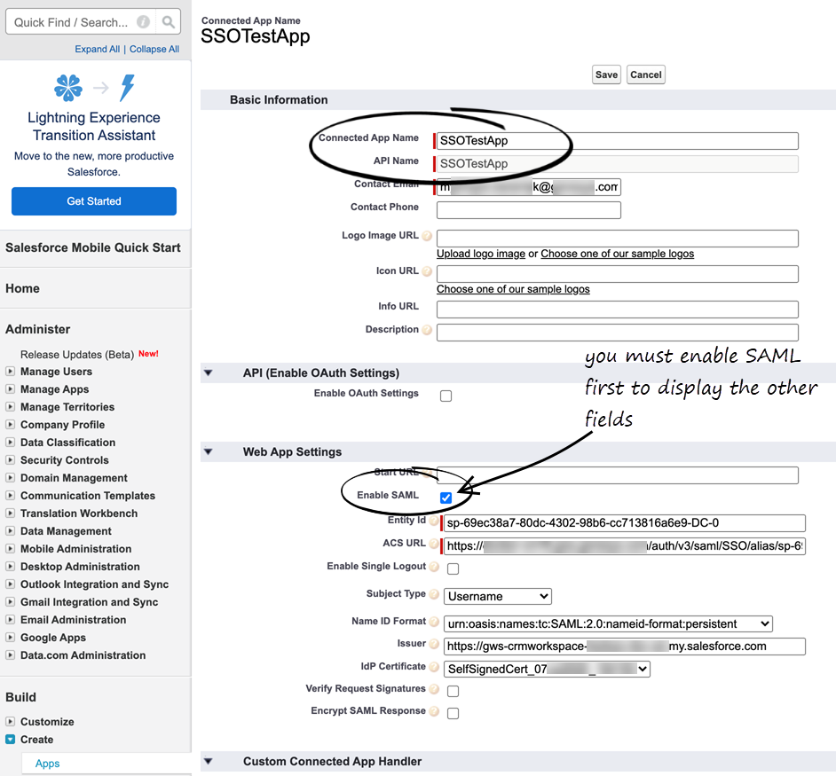This screenshot has height=776, width=836.
Task: Collapse the Web App Settings section
Action: (x=209, y=451)
